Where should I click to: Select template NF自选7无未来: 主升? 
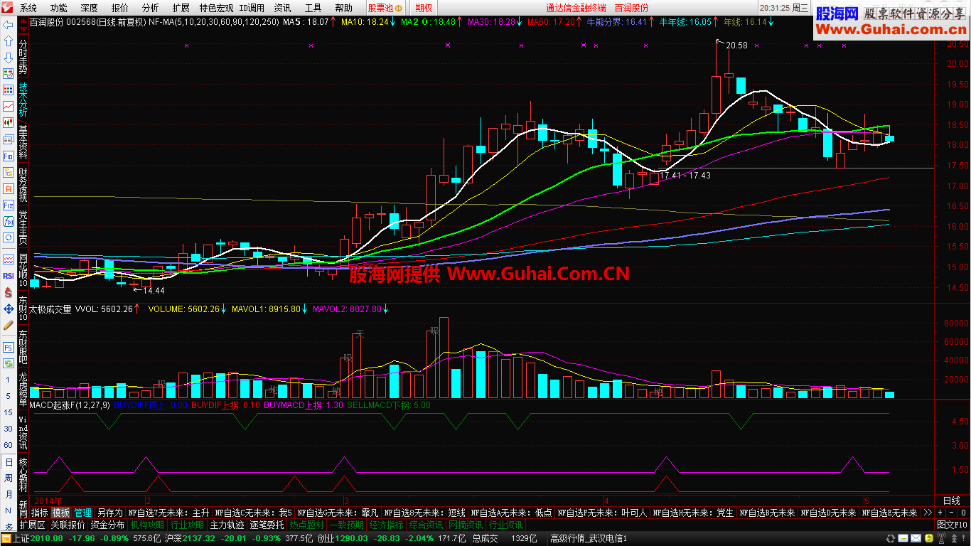169,513
